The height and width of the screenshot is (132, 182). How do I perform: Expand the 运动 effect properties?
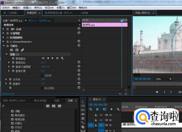tap(3, 29)
